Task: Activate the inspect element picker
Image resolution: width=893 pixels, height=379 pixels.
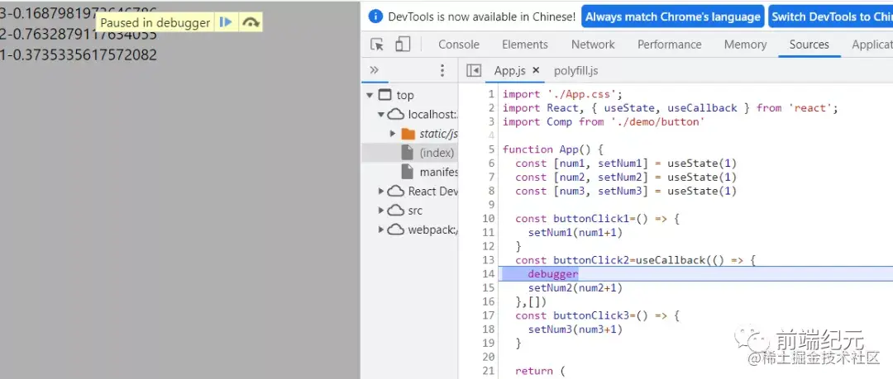Action: tap(377, 45)
